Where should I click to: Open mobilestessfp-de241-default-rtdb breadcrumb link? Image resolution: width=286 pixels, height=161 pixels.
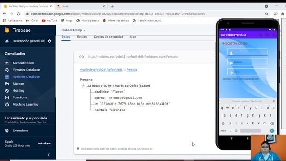(x=101, y=70)
